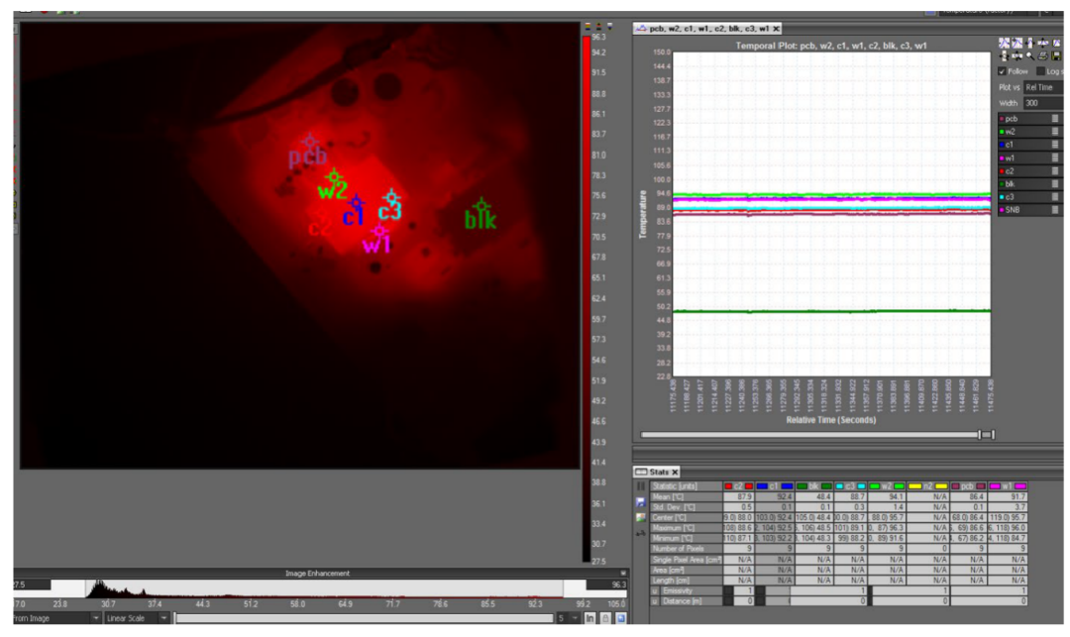Open the blk series options handle

pos(1055,183)
